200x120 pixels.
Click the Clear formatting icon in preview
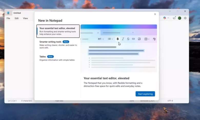pyautogui.click(x=154, y=39)
